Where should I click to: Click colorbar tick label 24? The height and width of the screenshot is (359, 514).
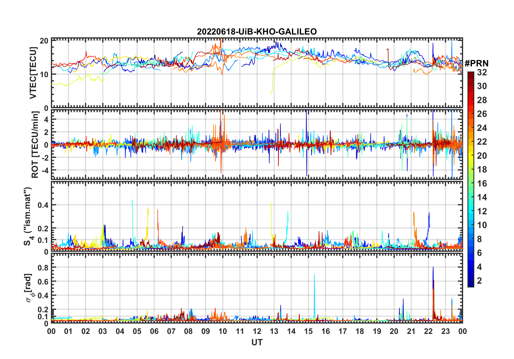click(482, 128)
